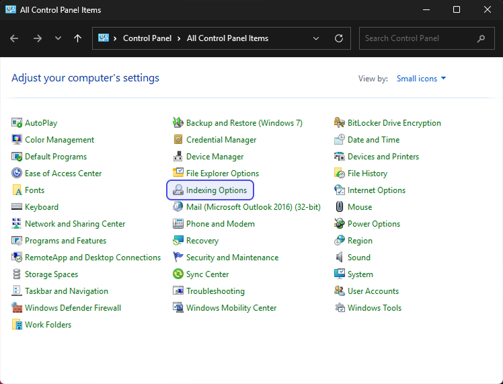Image resolution: width=503 pixels, height=384 pixels.
Task: Click the Recovery icon
Action: (x=178, y=241)
